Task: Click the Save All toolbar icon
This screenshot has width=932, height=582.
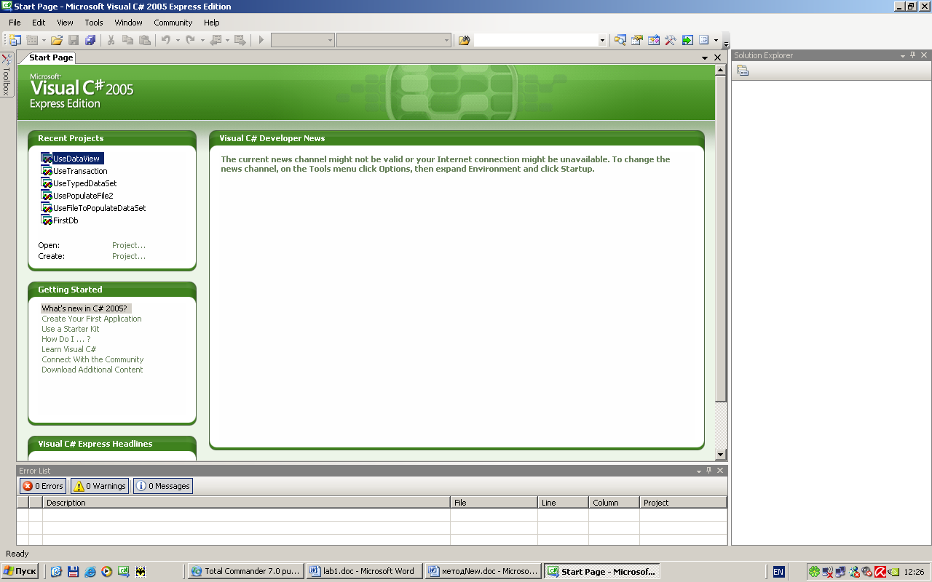Action: click(x=90, y=41)
